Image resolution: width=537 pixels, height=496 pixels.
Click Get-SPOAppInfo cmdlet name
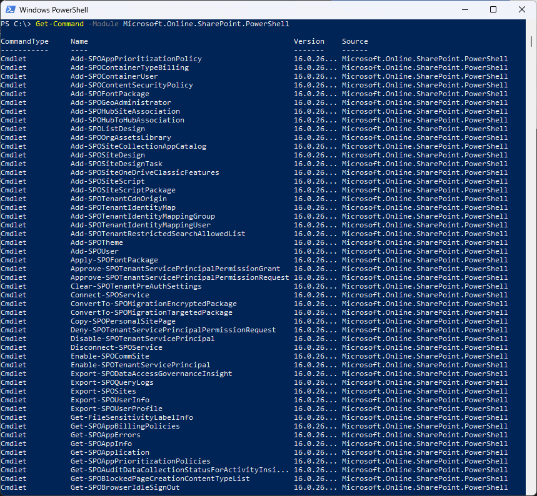click(101, 444)
